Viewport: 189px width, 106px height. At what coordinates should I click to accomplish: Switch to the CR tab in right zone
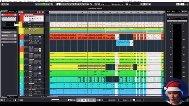pos(179,12)
